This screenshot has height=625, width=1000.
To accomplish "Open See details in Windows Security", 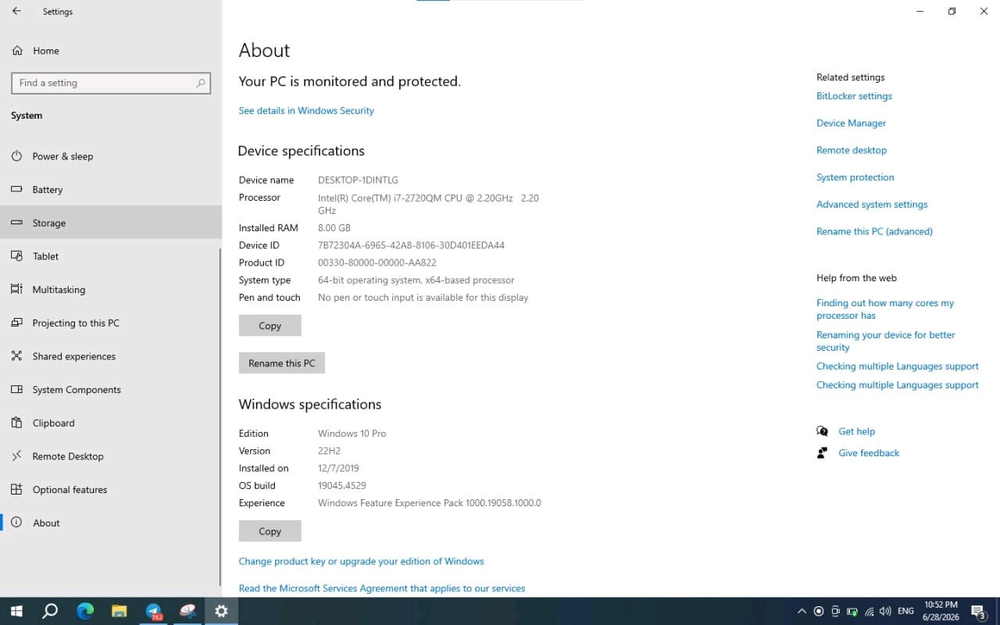I will (306, 111).
